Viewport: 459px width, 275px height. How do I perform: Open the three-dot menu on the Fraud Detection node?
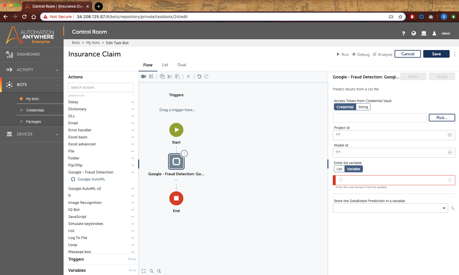[x=184, y=154]
